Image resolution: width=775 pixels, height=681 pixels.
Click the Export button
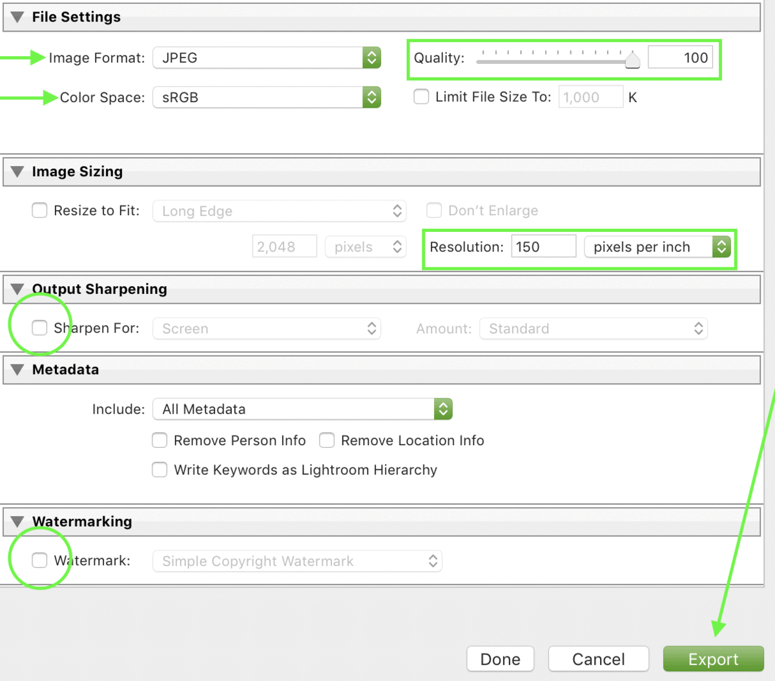[714, 659]
